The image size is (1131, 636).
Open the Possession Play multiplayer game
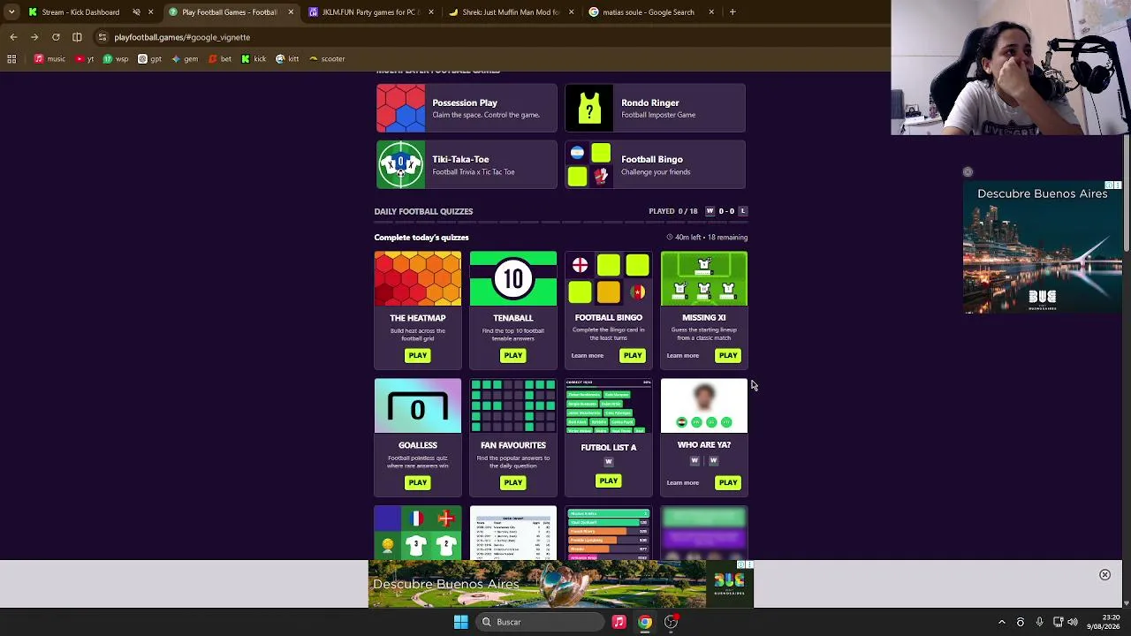point(467,108)
